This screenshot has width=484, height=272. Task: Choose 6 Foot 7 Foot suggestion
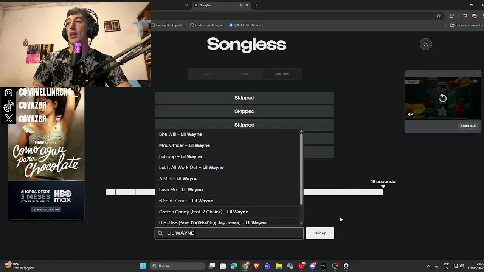coord(228,201)
